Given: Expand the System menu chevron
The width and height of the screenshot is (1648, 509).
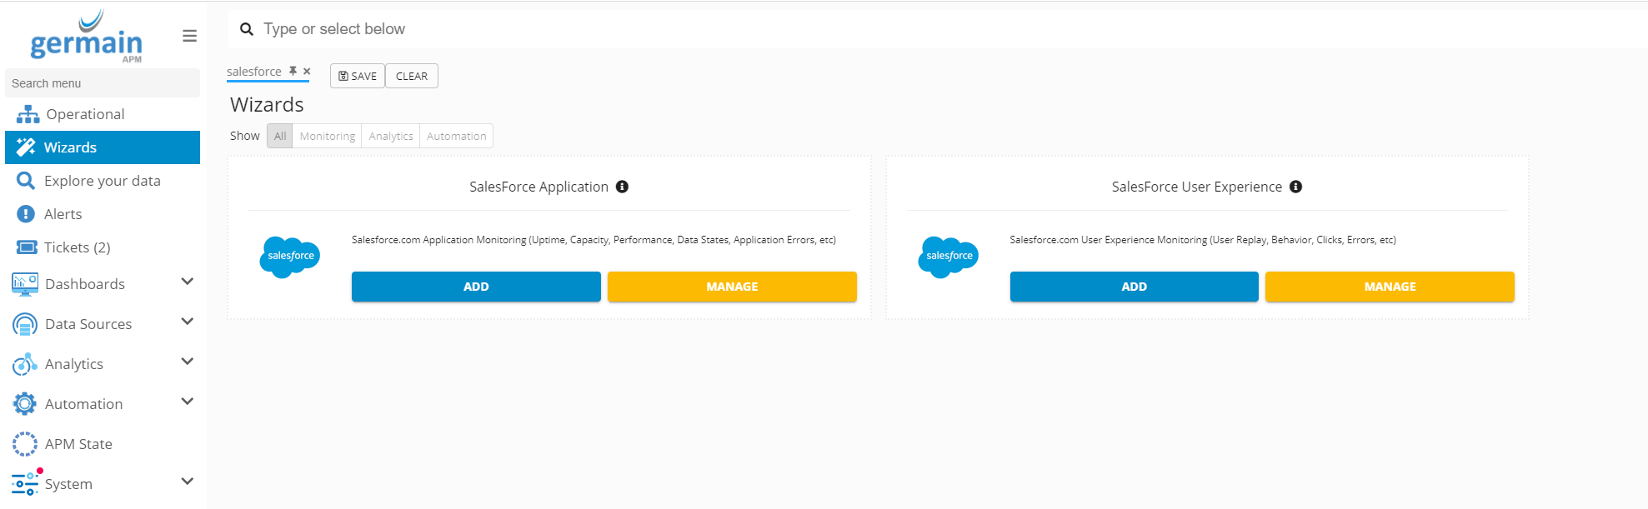Looking at the screenshot, I should (188, 482).
